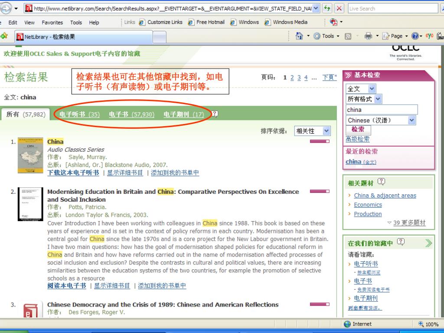Open the Chinese（汉语）language dropdown
Image resolution: width=444 pixels, height=333 pixels.
pos(412,121)
